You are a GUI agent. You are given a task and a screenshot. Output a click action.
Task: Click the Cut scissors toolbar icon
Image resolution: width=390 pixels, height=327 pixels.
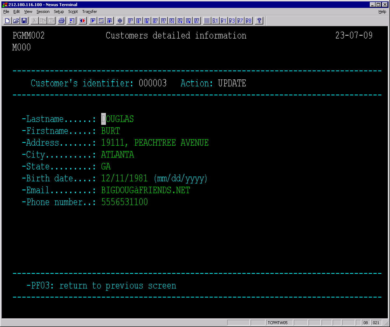(x=35, y=21)
